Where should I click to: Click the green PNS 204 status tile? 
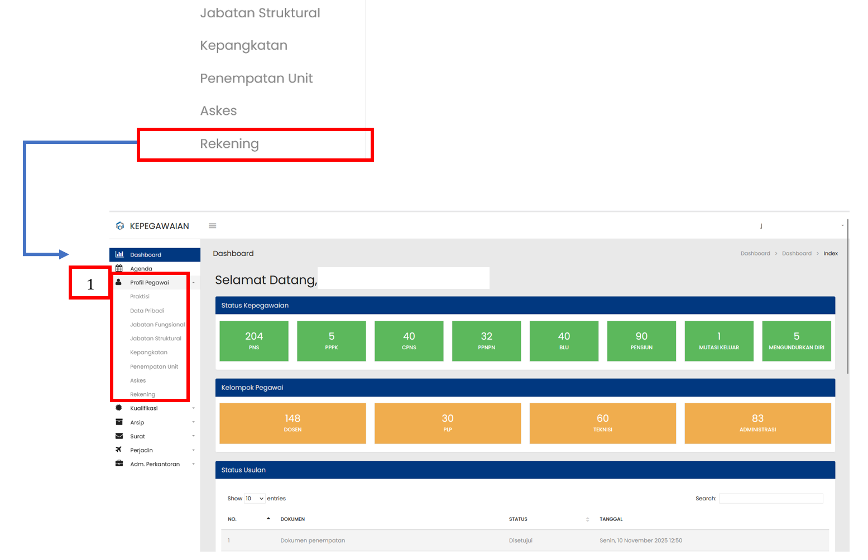coord(254,341)
